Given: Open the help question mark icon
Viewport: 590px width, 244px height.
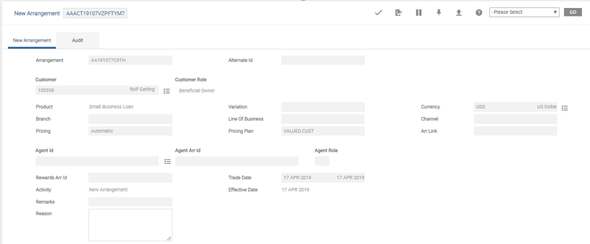Looking at the screenshot, I should click(x=479, y=13).
